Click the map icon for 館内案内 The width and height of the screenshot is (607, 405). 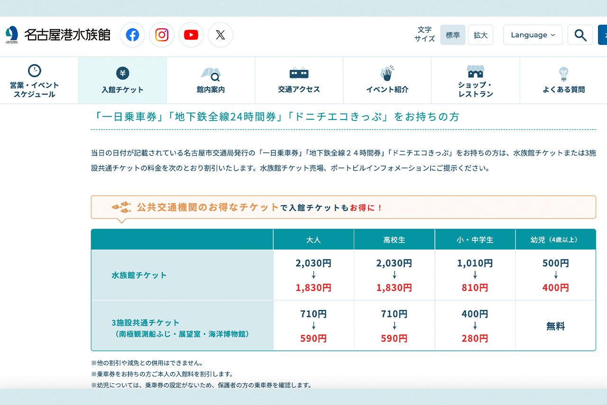coord(211,74)
